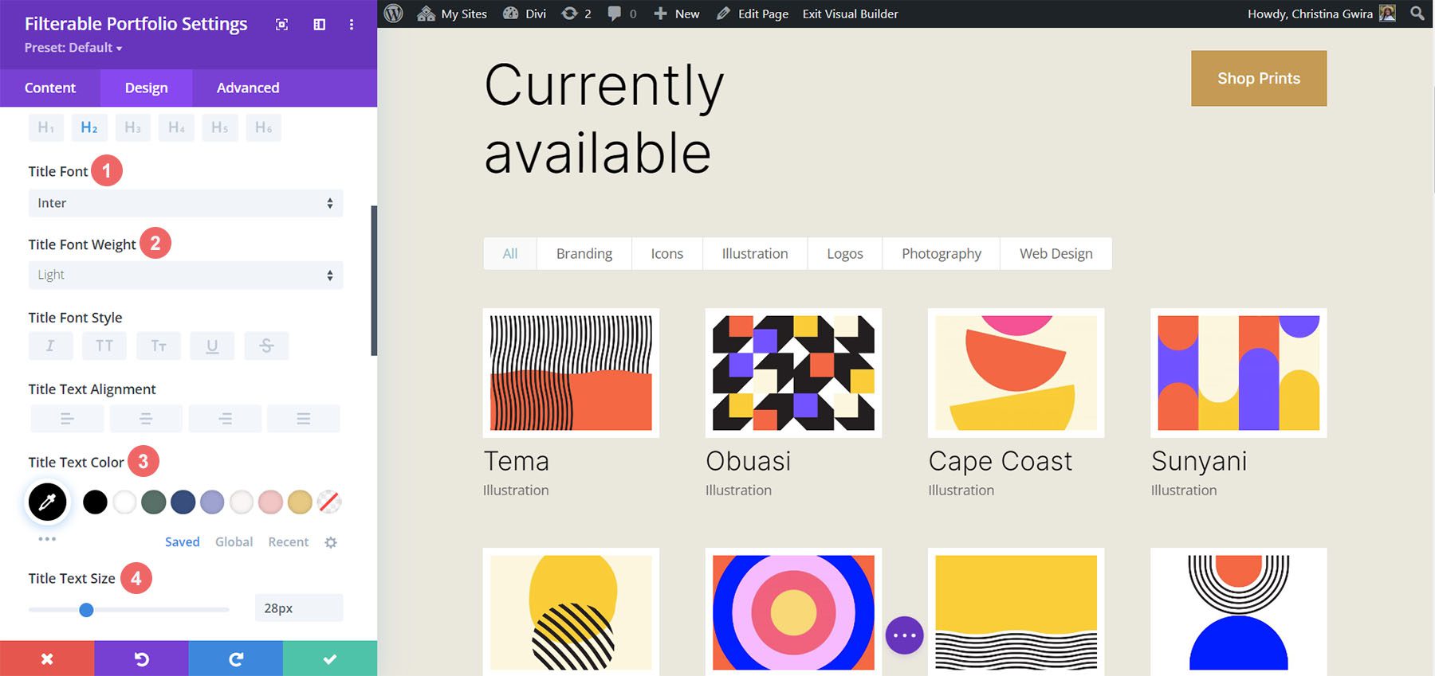Click the Shop Prints button
Viewport: 1435px width, 676px height.
(x=1258, y=78)
